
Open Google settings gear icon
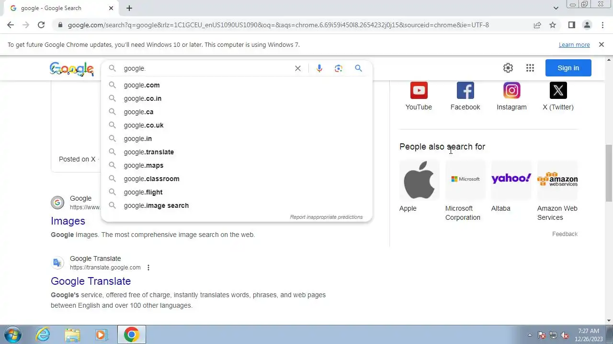pyautogui.click(x=508, y=68)
